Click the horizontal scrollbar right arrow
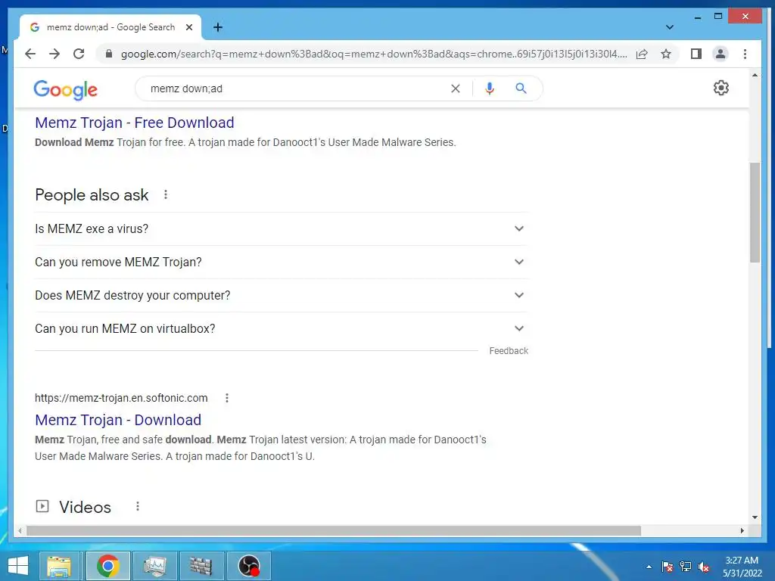Image resolution: width=775 pixels, height=581 pixels. click(742, 530)
